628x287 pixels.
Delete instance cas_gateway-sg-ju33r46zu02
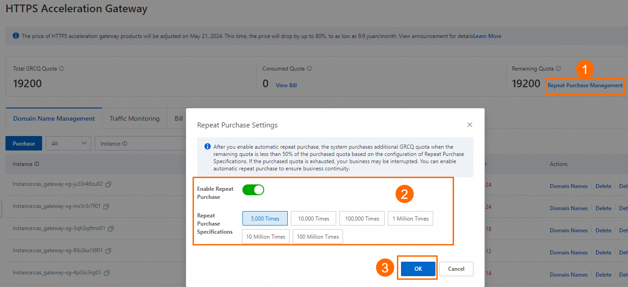pyautogui.click(x=604, y=186)
